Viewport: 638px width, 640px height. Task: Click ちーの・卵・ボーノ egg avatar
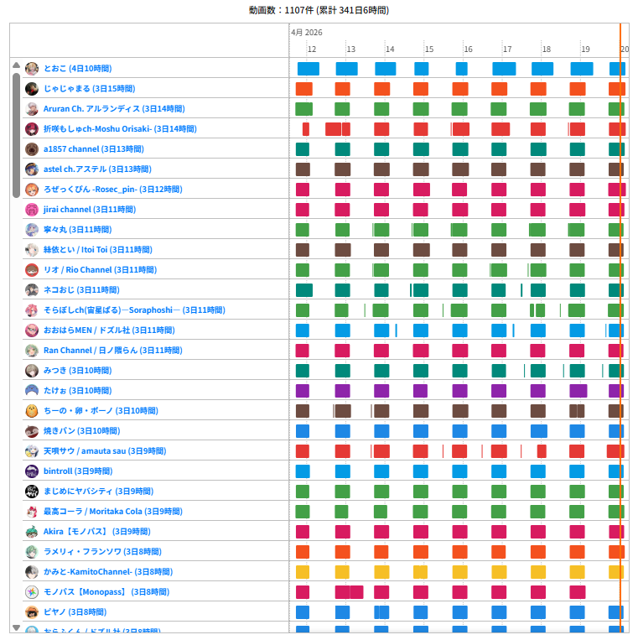[x=32, y=411]
